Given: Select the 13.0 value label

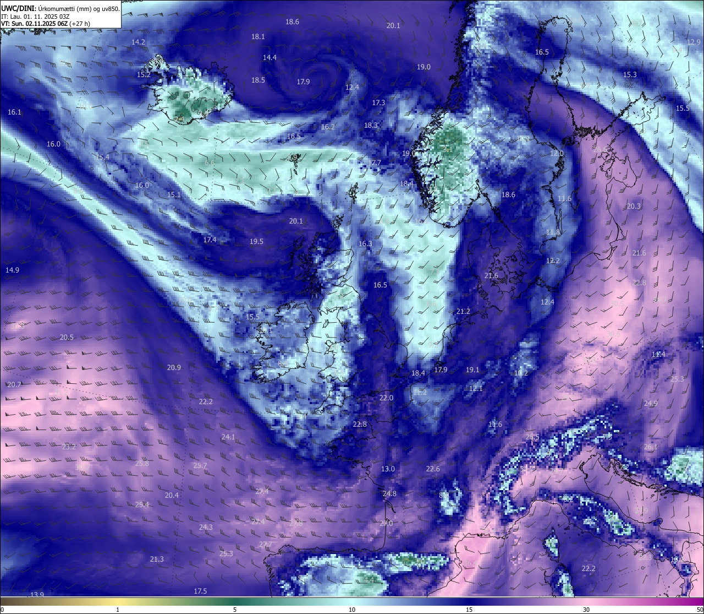Looking at the screenshot, I should (388, 469).
